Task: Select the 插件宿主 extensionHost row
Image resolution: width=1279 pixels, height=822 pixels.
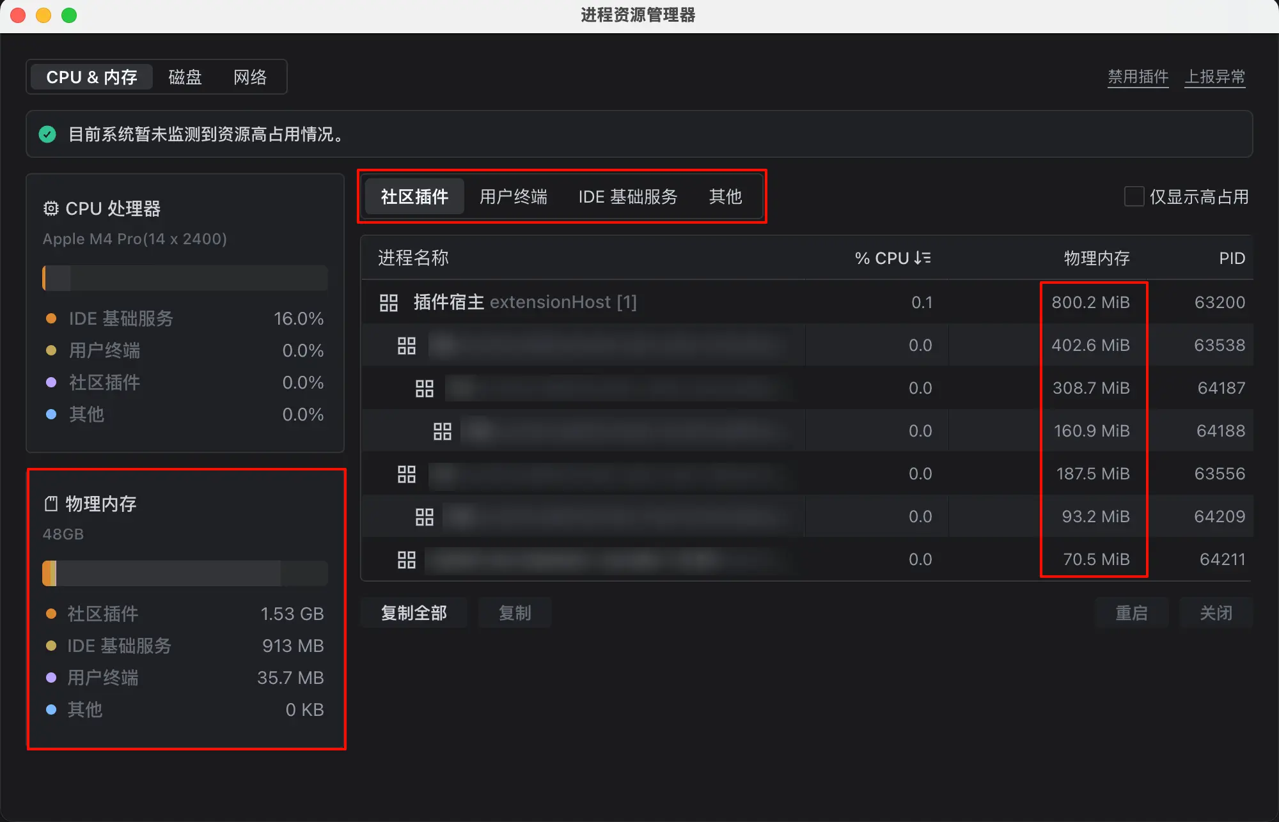Action: tap(806, 302)
